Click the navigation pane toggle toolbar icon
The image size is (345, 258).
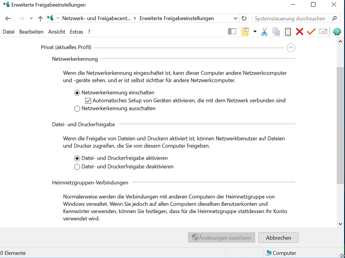(x=232, y=32)
